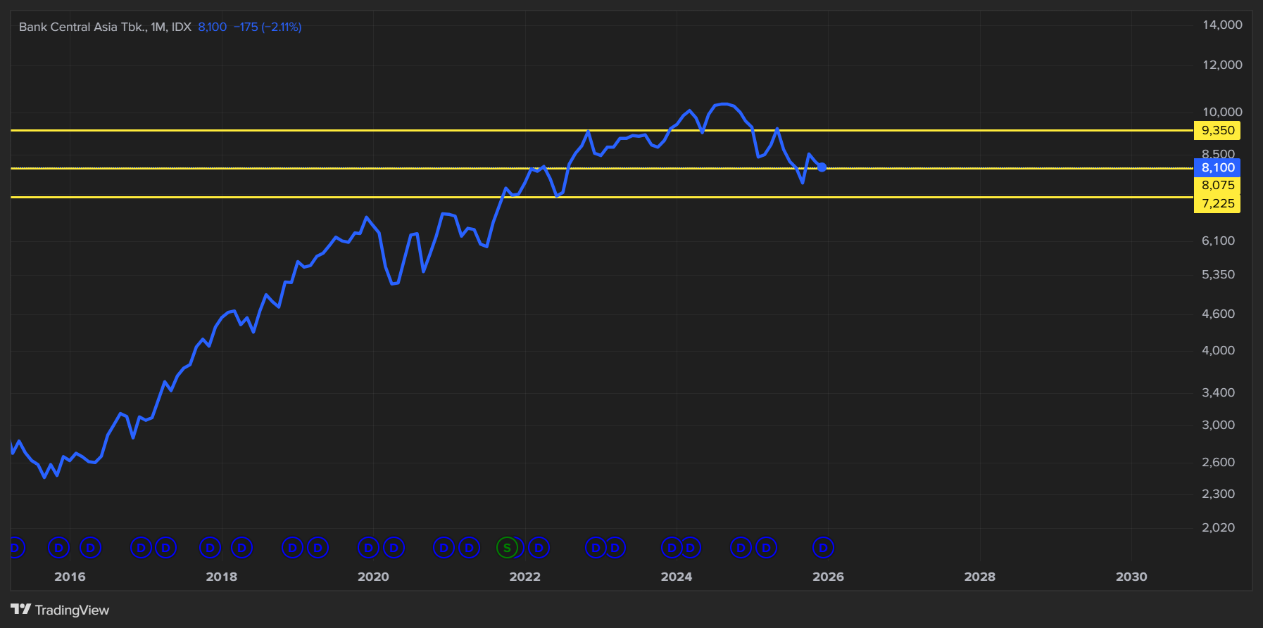Viewport: 1263px width, 628px height.
Task: Click the dividend marker just after the 2020 label
Action: [394, 548]
